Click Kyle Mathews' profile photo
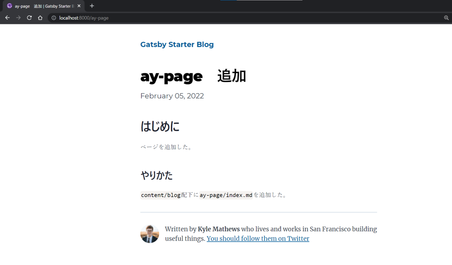 pos(150,234)
